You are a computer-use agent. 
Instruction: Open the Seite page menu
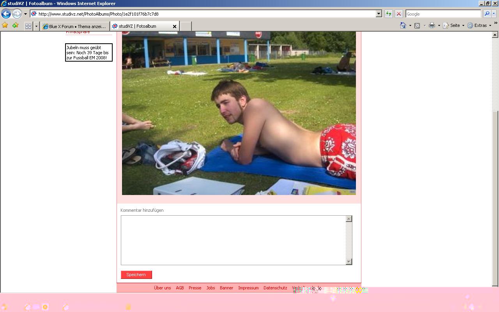coord(453,25)
